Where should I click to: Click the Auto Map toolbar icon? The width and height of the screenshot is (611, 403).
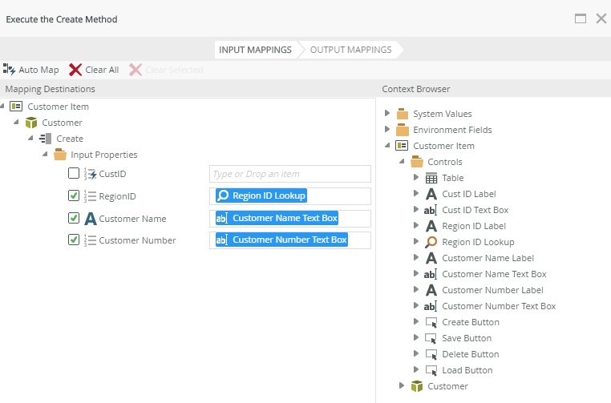10,70
